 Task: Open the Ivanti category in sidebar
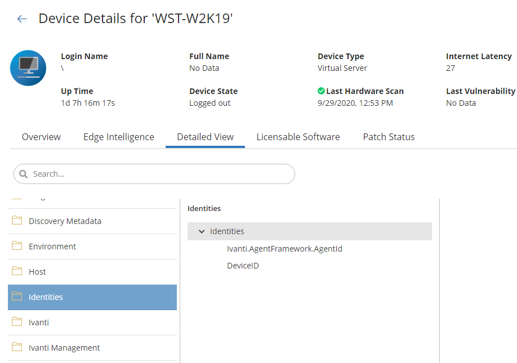coord(39,322)
